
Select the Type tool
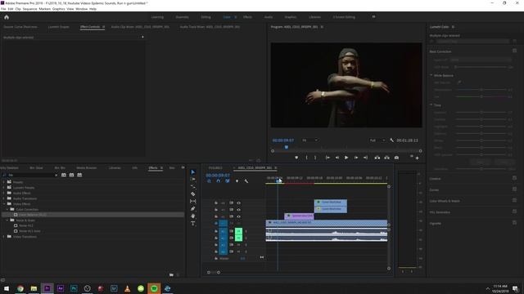[x=193, y=224]
